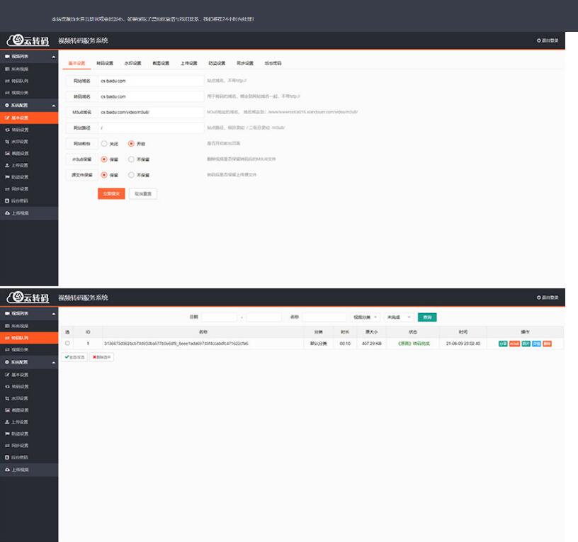Viewport: 578px width, 542px height.
Task: Click the orange m3u8 tag in the video row
Action: 514,344
